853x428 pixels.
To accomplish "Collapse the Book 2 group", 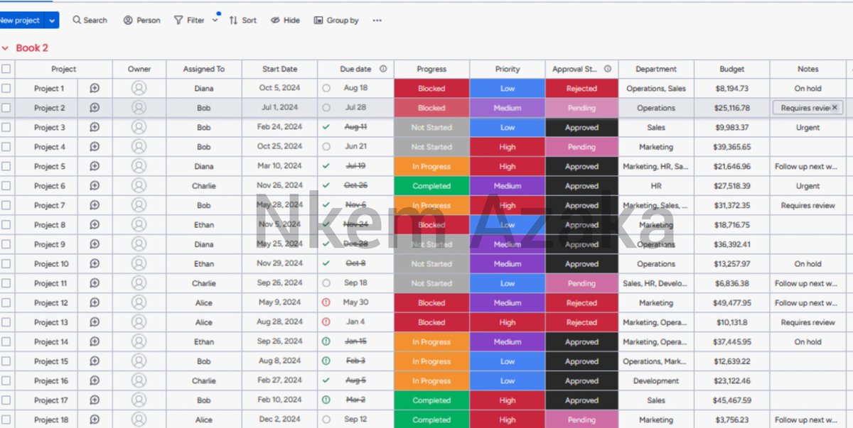I will [5, 48].
